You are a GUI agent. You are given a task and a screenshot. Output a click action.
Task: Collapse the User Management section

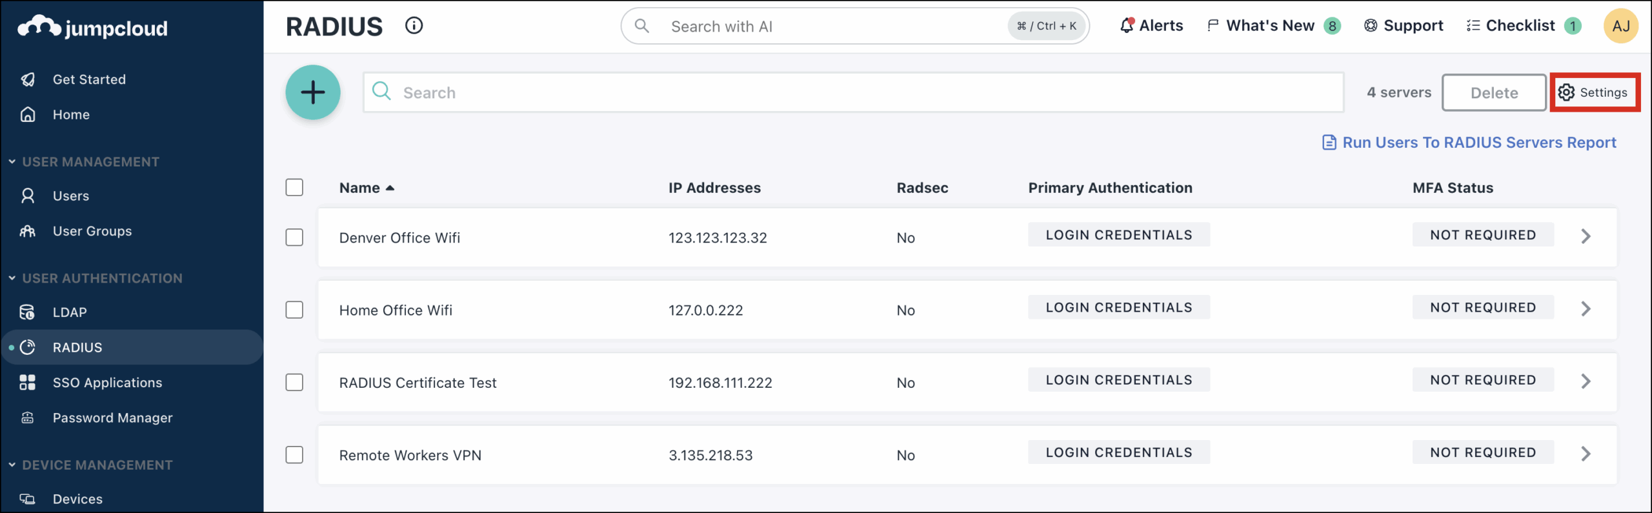pyautogui.click(x=12, y=162)
